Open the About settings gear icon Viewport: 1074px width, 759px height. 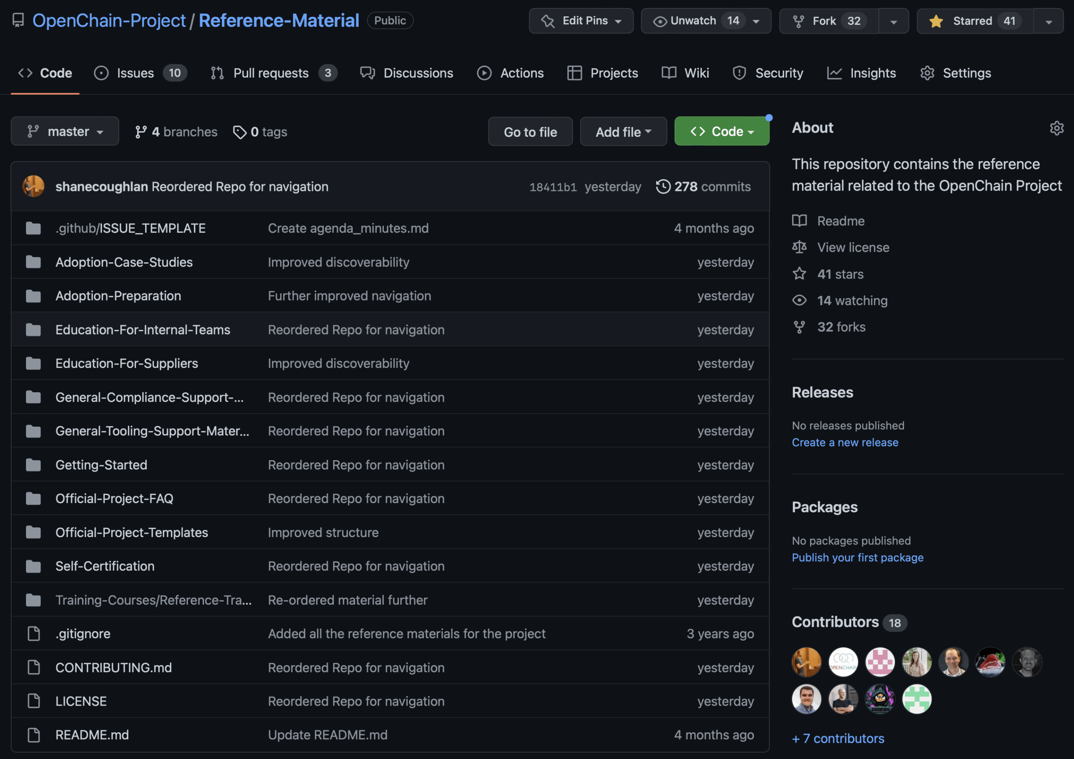1056,128
